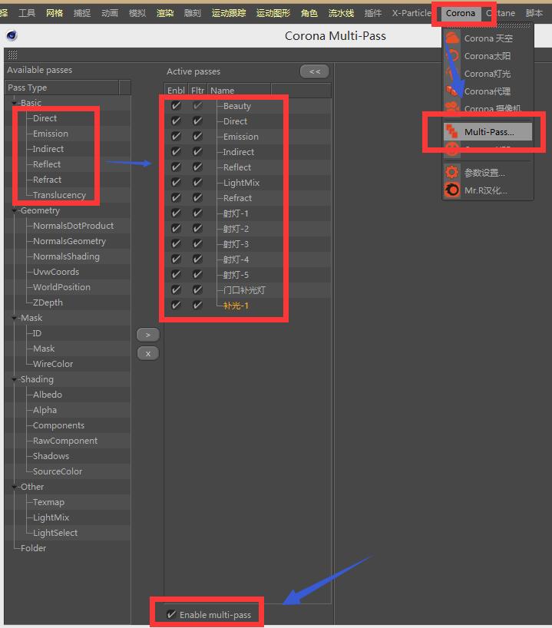Select Shadows pass type
Screen dimensions: 552x628
[51, 456]
